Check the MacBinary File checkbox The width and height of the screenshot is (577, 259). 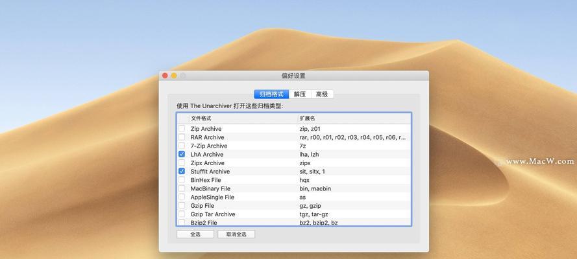182,188
